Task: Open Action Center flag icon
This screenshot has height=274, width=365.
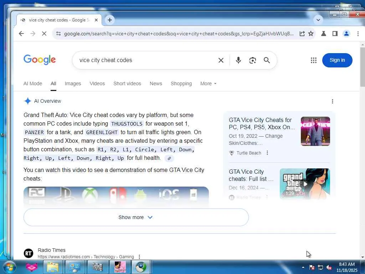Action: (312, 267)
